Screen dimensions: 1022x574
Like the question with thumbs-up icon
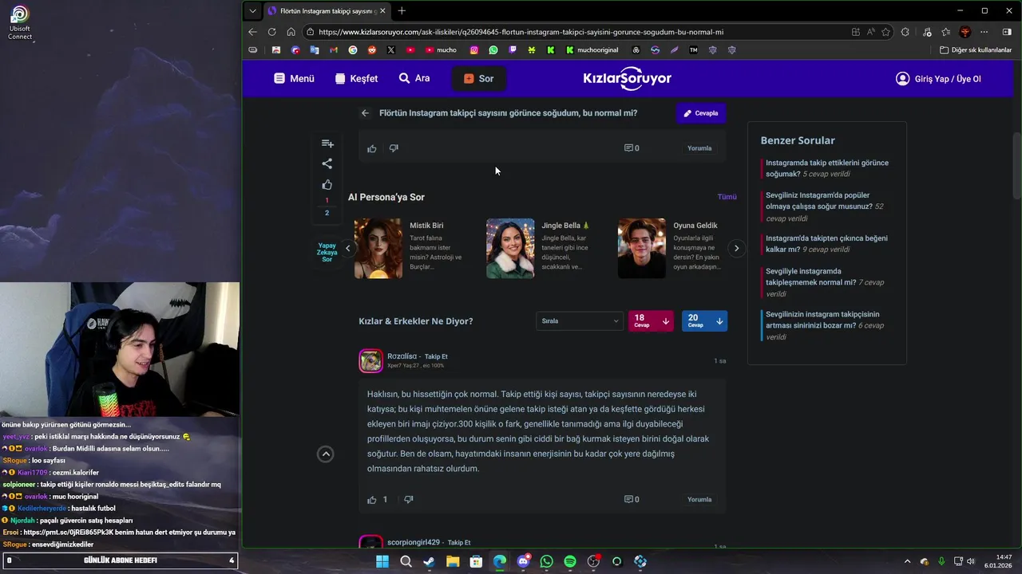372,148
